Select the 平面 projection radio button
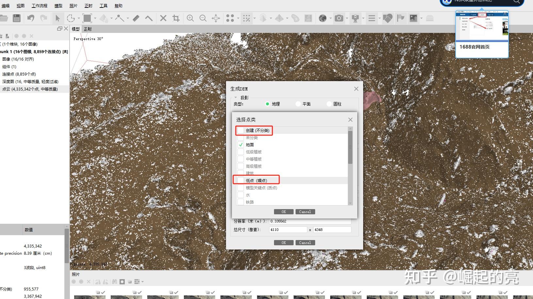This screenshot has height=299, width=533. click(298, 104)
